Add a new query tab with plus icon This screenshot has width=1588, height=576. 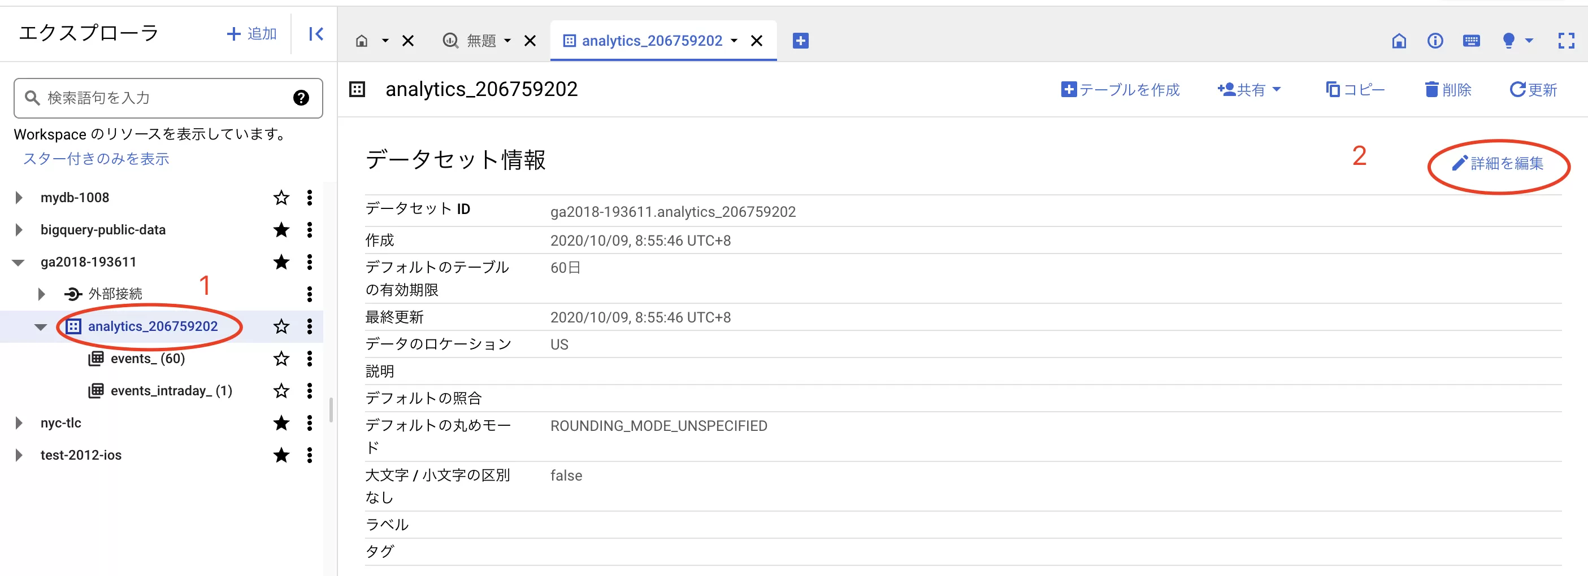[x=800, y=41]
